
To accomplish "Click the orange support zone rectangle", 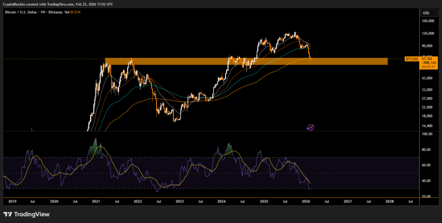I will tap(246, 61).
